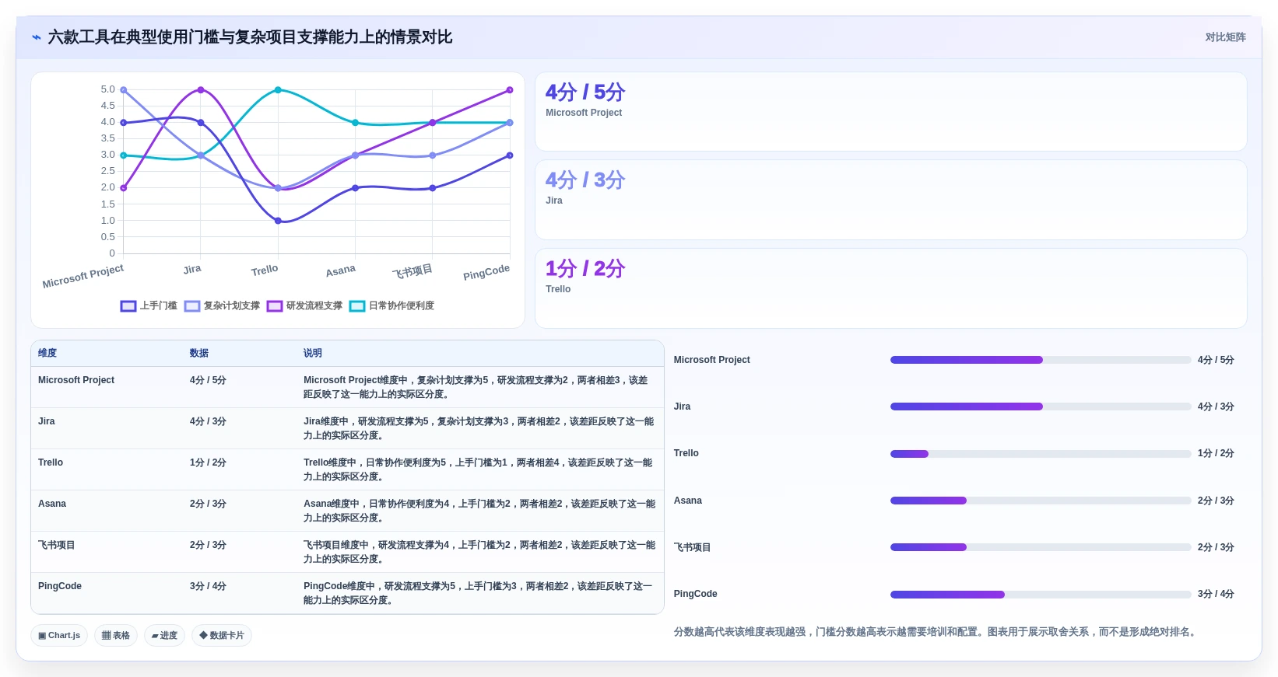Screen dimensions: 1278x677
Task: Click the dashboard title 六款工具在典型使用门槛
Action: click(250, 37)
